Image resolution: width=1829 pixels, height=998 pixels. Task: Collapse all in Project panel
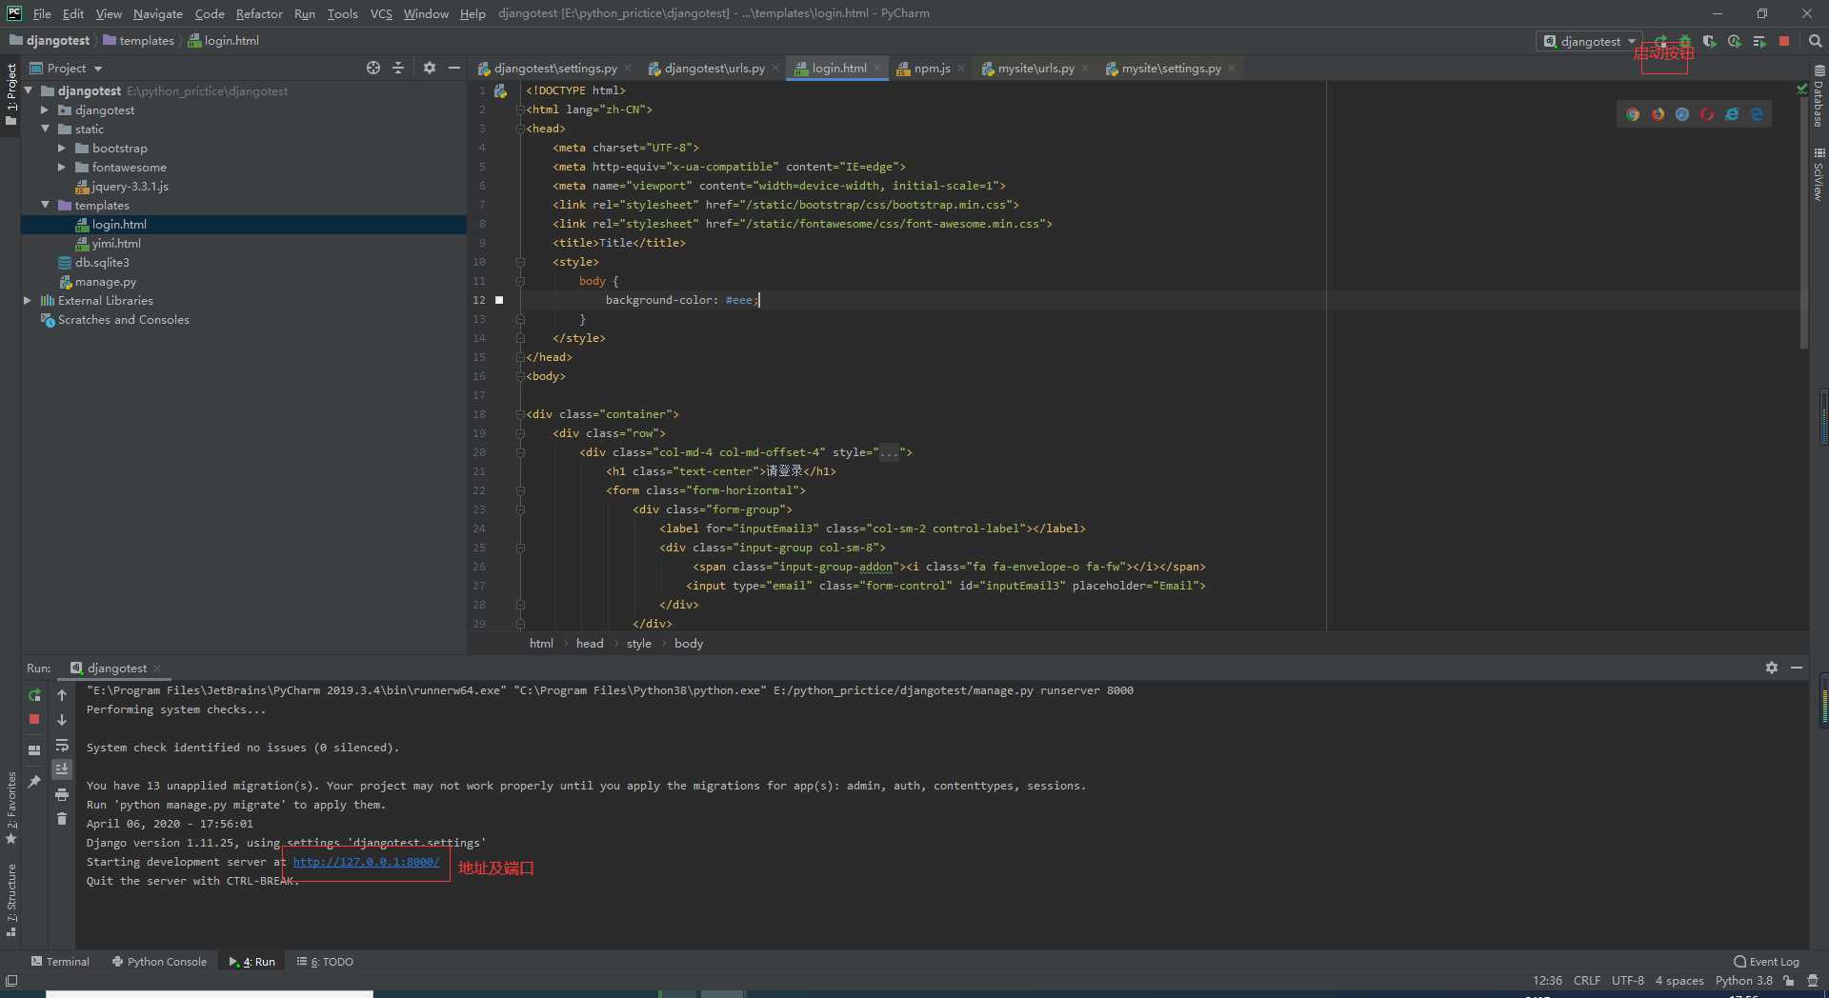coord(398,68)
